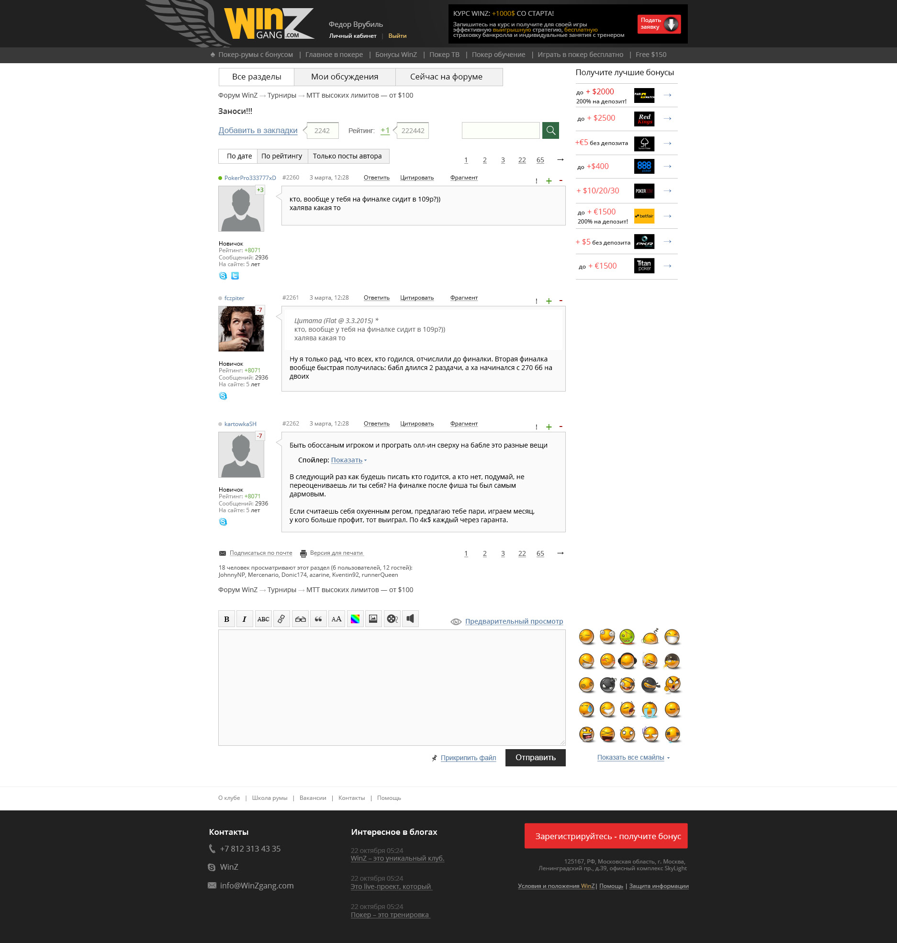Open the kartowkaSH username link
Viewport: 897px width, 943px height.
pyautogui.click(x=240, y=424)
